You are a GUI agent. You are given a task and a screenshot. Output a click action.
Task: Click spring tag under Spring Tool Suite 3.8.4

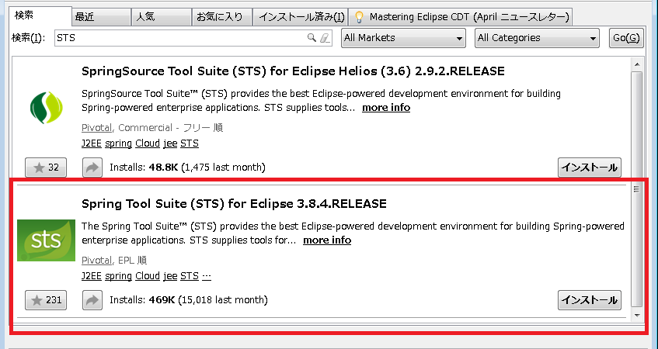[118, 276]
